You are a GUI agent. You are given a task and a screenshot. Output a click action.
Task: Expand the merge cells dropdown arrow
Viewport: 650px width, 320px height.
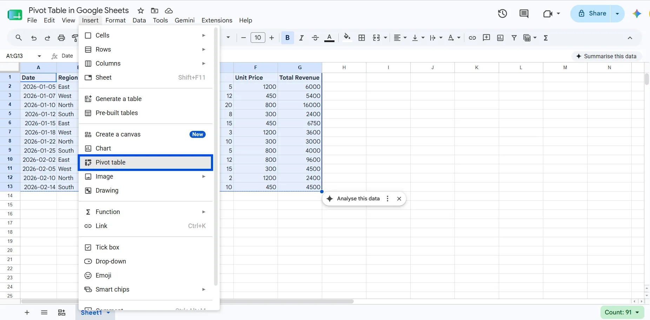[x=385, y=38]
